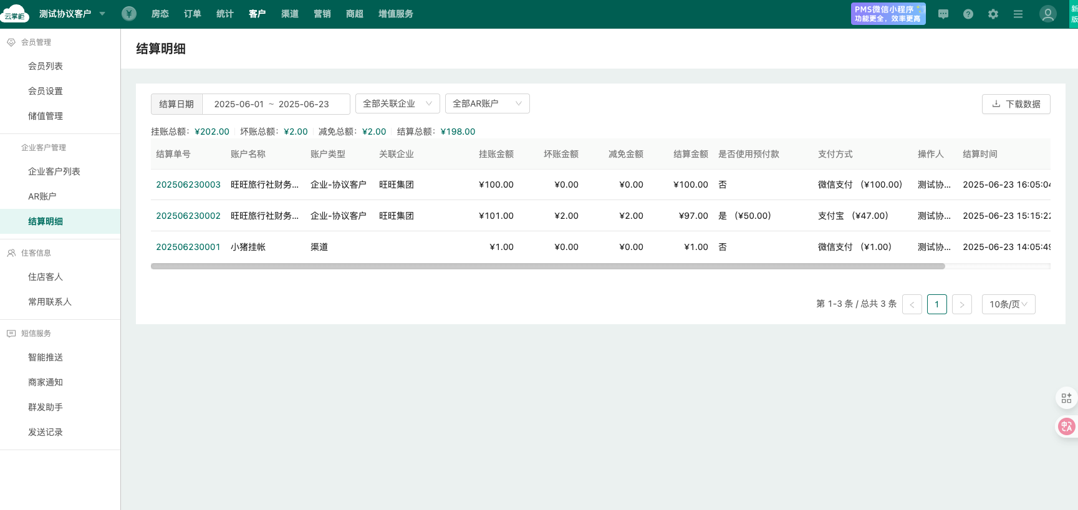Click the 下载数据 button
Screen dimensions: 1078x510
(x=1016, y=104)
